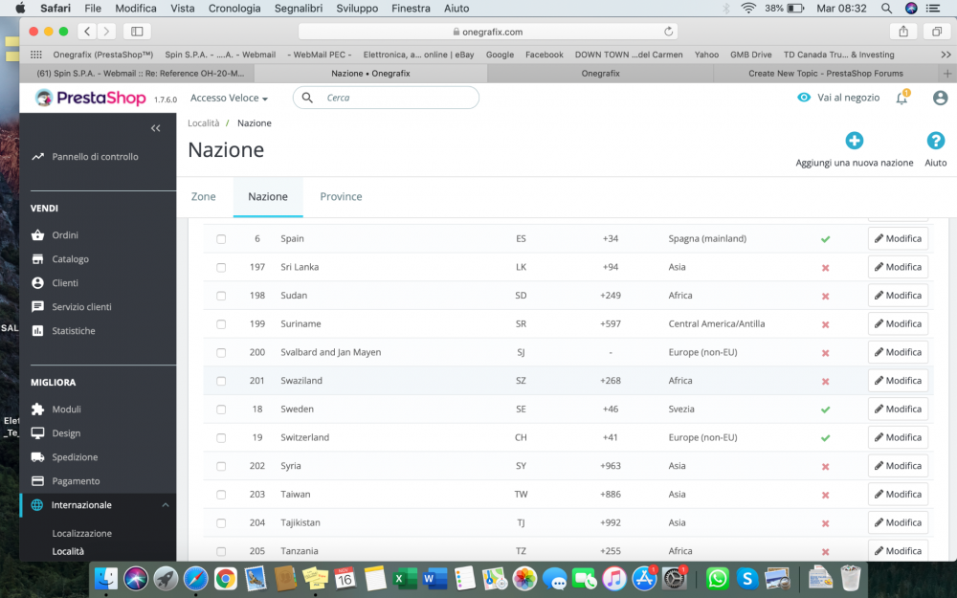Click Modifica for Taiwan

point(898,495)
